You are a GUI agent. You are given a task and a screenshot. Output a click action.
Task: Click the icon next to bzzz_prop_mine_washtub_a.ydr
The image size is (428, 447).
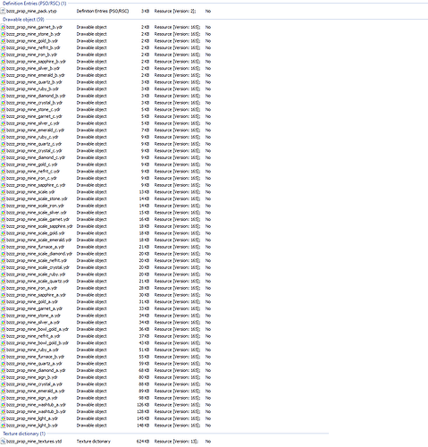pyautogui.click(x=3, y=405)
